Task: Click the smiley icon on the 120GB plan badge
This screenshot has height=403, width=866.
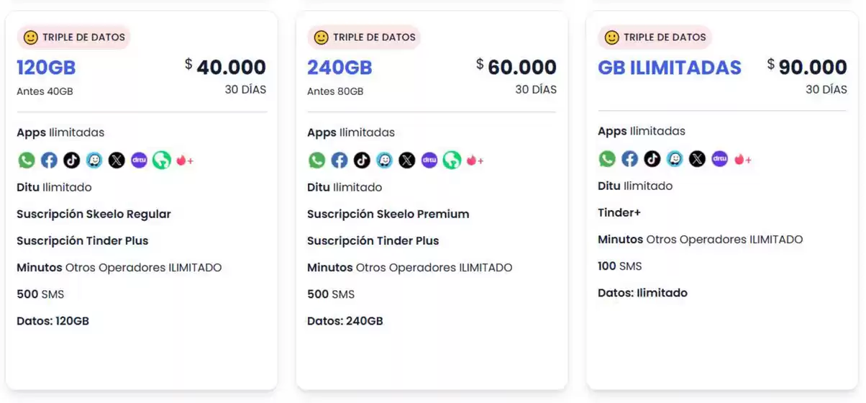Action: point(30,37)
